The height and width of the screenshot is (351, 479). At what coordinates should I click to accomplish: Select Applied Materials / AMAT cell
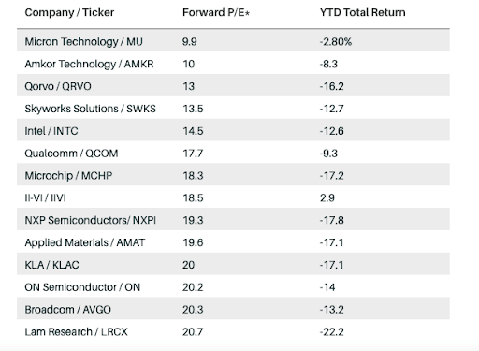[85, 242]
